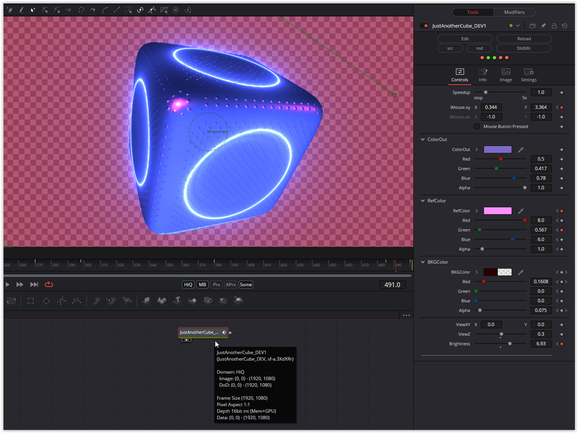Enable Mouse Button Pressed checkbox
The height and width of the screenshot is (433, 578).
477,126
